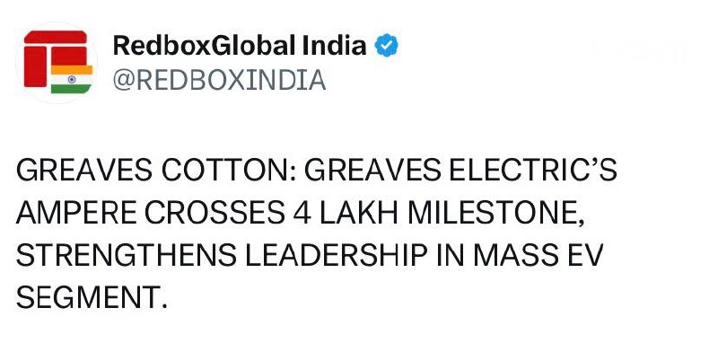Open the @REDBOXINDIA handle link
718x343 pixels.
coord(219,81)
